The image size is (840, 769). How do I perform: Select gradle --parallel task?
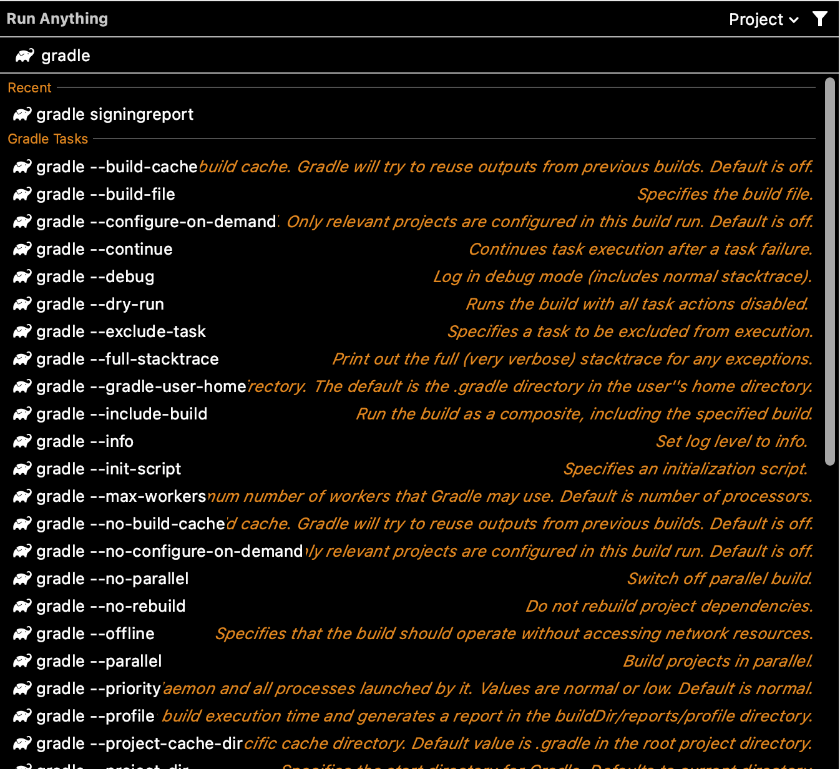pos(412,661)
